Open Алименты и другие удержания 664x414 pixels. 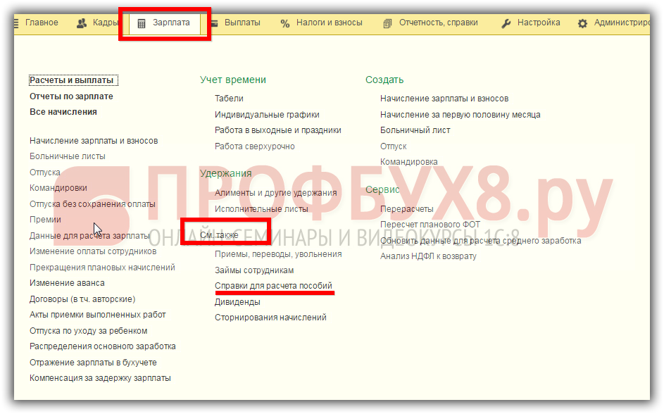click(275, 193)
